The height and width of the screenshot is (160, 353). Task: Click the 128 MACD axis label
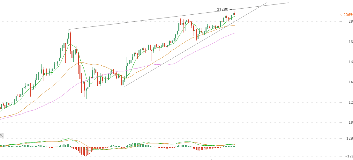349,138
